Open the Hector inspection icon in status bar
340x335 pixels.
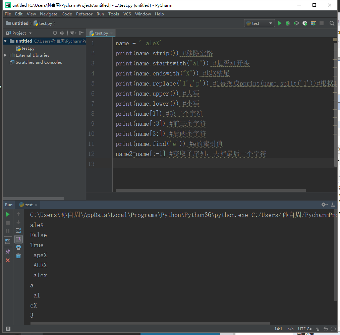tap(326, 329)
